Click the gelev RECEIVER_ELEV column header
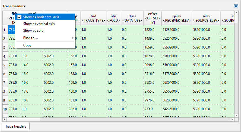The width and height of the screenshot is (241, 132). click(x=176, y=18)
